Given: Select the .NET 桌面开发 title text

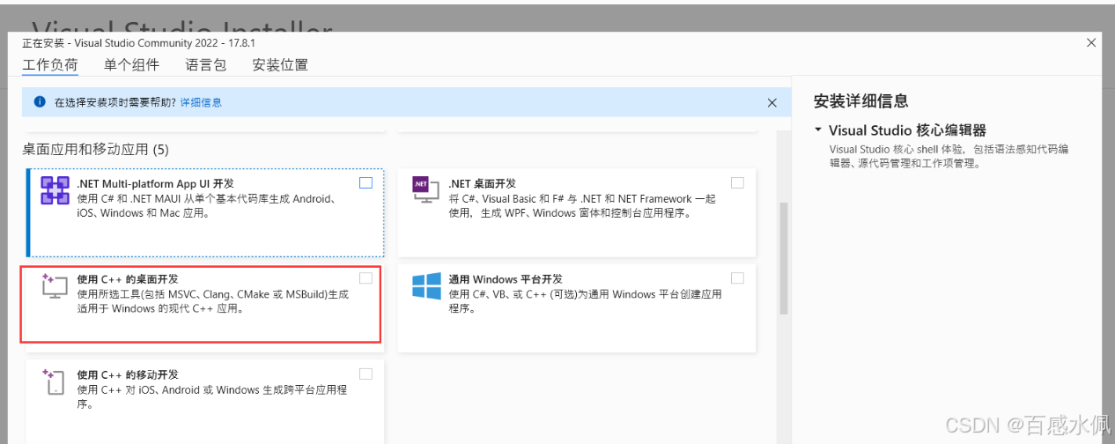Looking at the screenshot, I should [482, 183].
